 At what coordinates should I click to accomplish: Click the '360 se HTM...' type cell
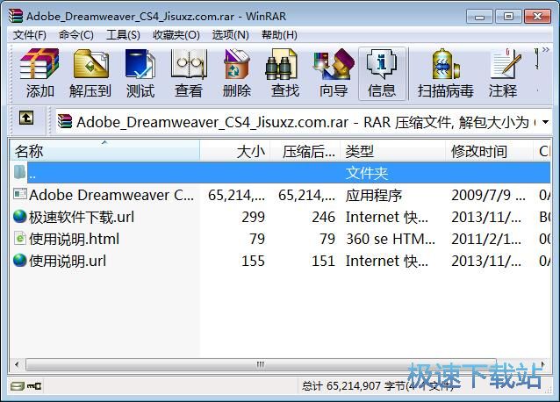click(x=391, y=240)
